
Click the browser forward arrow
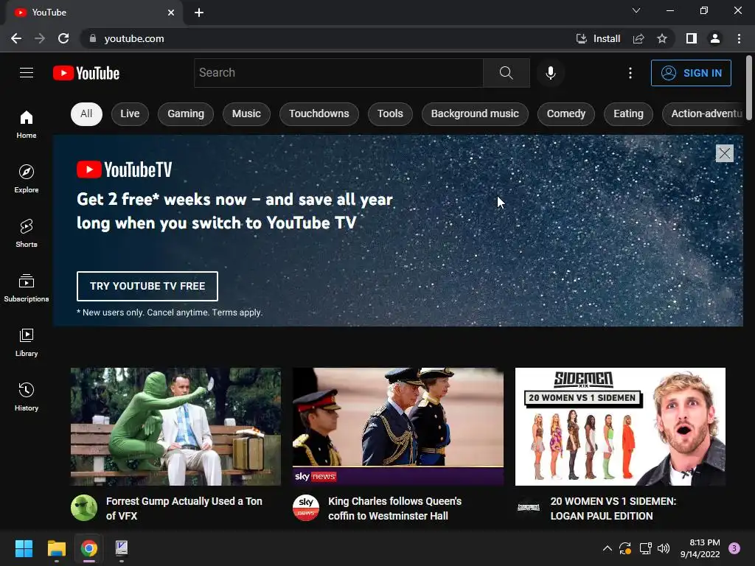pos(40,38)
